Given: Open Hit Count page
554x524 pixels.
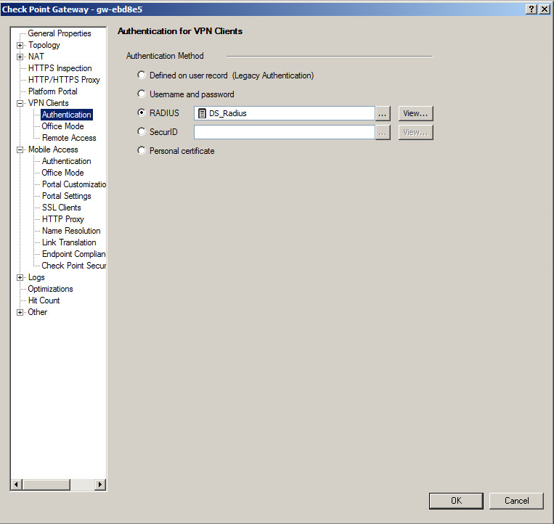Looking at the screenshot, I should click(x=44, y=300).
